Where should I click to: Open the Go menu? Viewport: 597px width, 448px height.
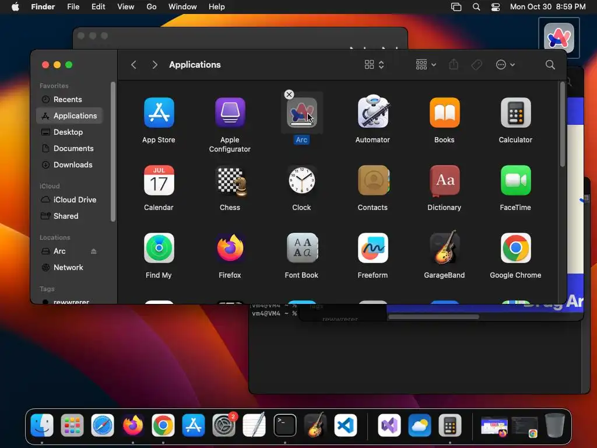152,7
